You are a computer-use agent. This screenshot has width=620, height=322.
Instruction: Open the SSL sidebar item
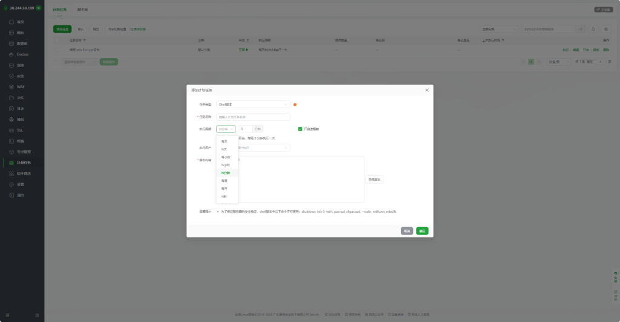pos(21,130)
